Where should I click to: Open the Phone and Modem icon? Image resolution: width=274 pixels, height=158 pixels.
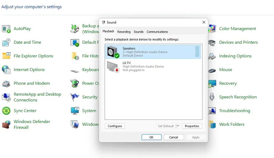6,83
